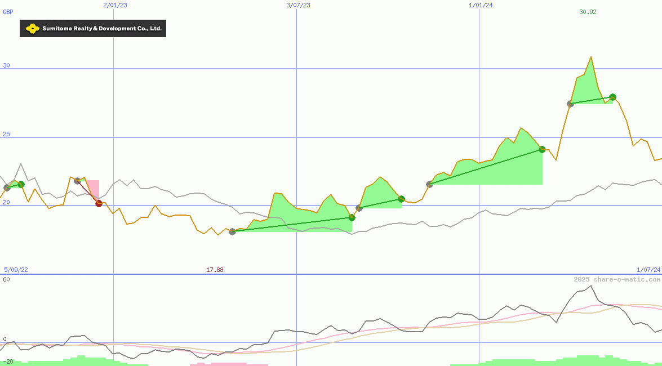662x366 pixels.
Task: Click the price peak at 30.92
Action: [x=590, y=56]
